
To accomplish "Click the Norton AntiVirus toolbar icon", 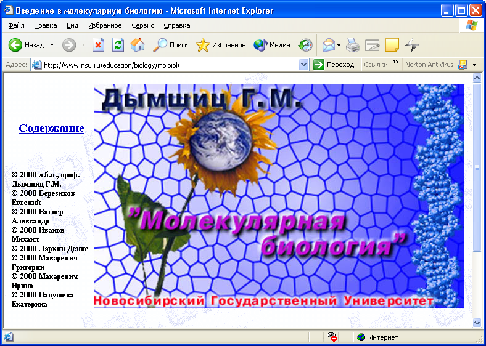I will (463, 65).
